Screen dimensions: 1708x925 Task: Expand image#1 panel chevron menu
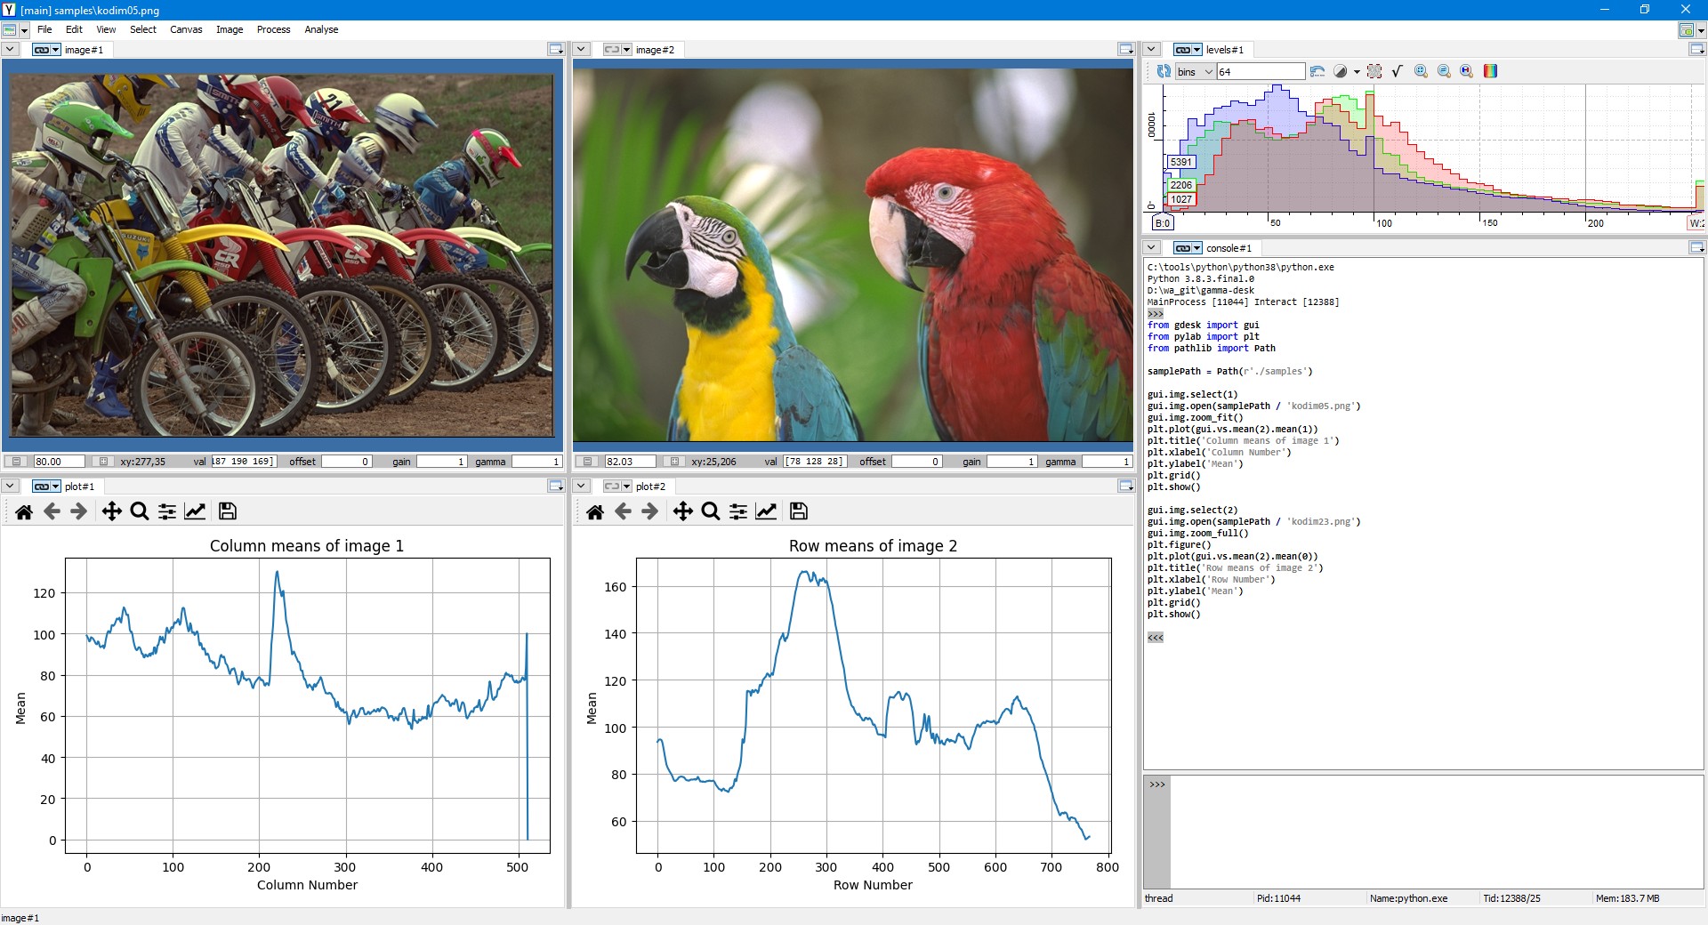point(10,50)
